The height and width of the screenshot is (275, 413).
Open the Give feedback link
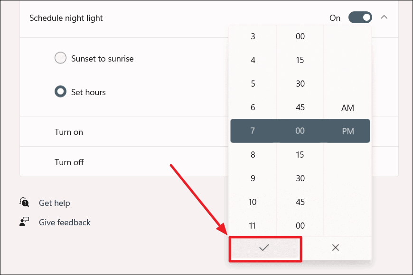(x=65, y=222)
